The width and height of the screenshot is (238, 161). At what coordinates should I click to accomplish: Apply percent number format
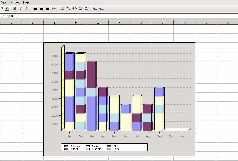coord(68,8)
